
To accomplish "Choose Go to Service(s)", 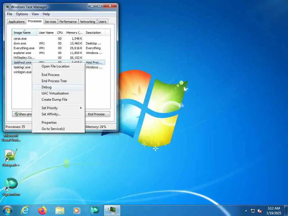I will [58, 129].
